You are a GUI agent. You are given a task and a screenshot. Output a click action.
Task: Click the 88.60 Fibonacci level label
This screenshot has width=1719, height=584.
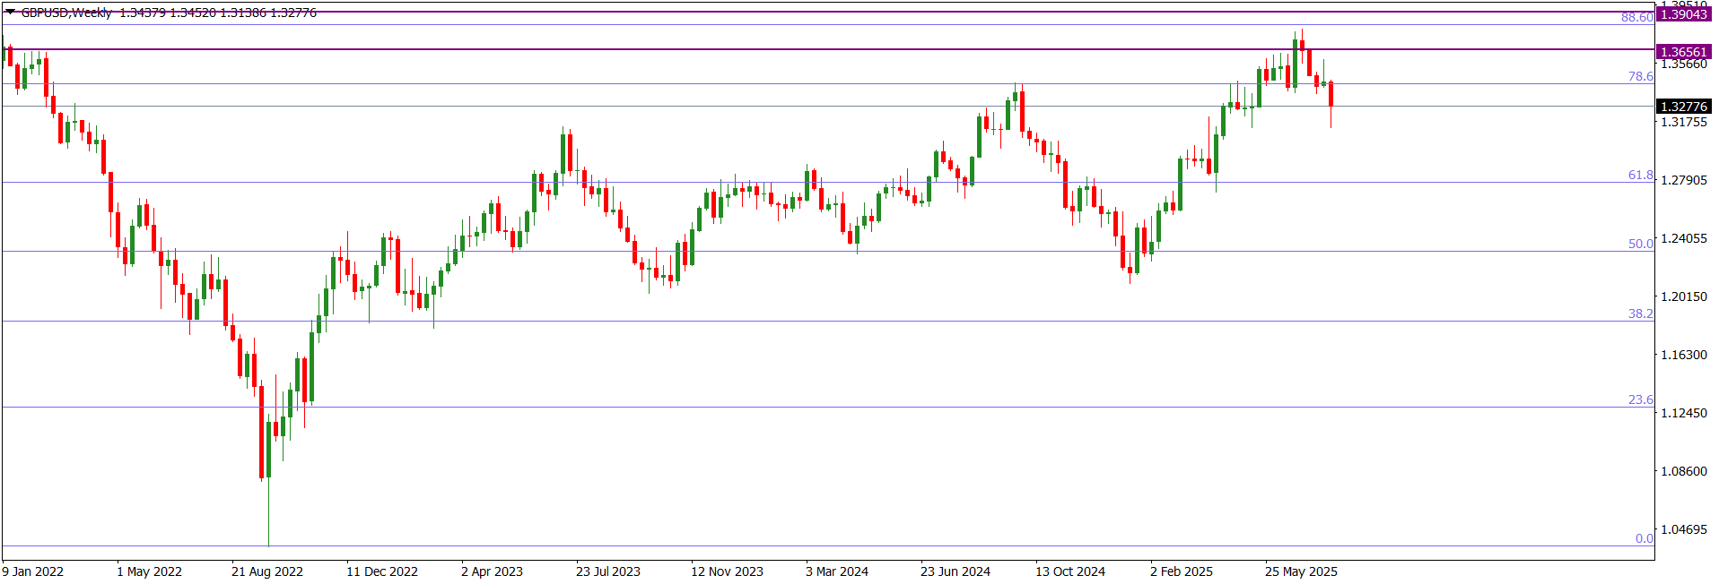1637,17
